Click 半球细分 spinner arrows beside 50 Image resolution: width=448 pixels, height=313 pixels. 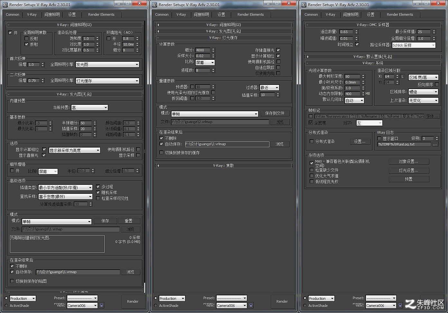[x=95, y=123]
